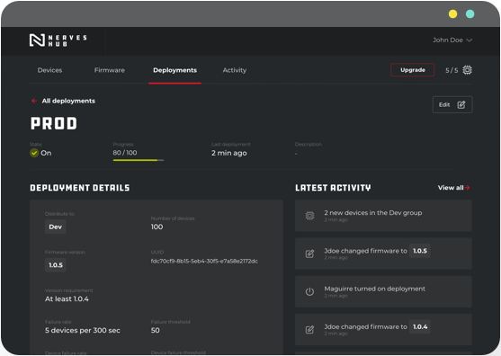501x356 pixels.
Task: Click the edit icon on firmware 1.0.4 activity
Action: click(309, 330)
